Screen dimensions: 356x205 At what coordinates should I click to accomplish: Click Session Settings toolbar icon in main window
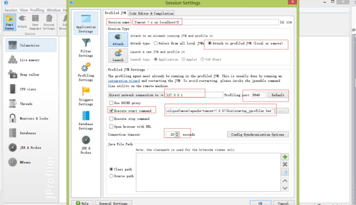(x=49, y=22)
